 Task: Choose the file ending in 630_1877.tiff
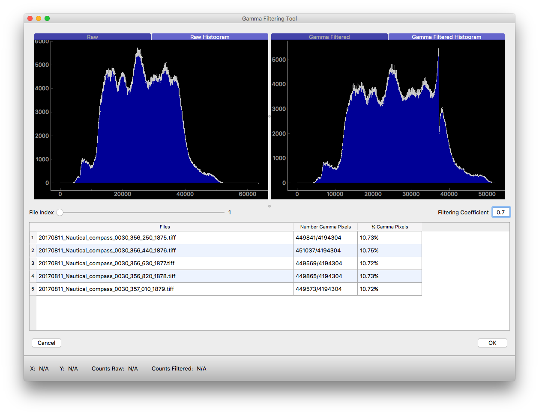click(107, 263)
